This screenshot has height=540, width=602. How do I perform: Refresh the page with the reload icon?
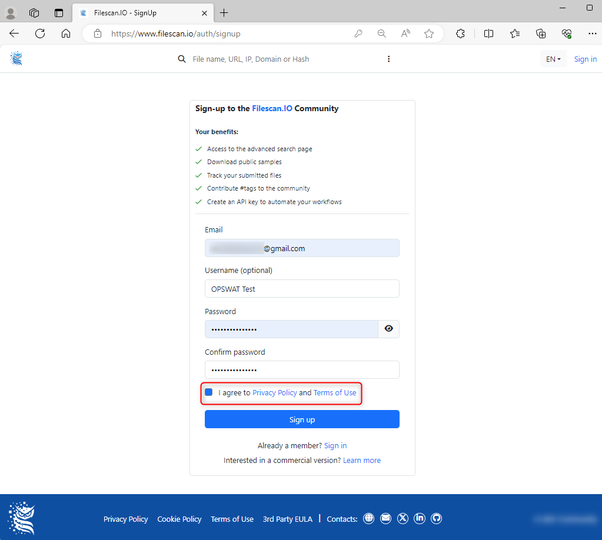[x=40, y=34]
